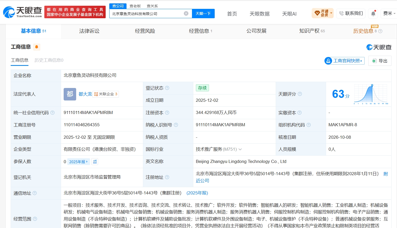Click the (2025年报) link in 通信地址
Viewport: 397px width, 228px height.
197,193
